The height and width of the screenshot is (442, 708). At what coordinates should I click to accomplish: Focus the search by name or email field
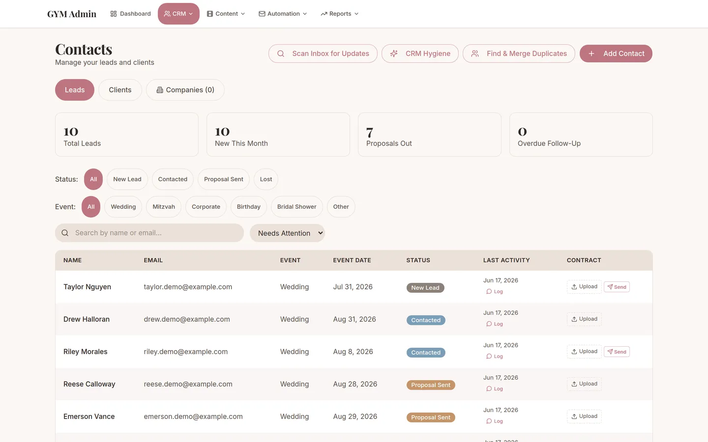(x=149, y=233)
